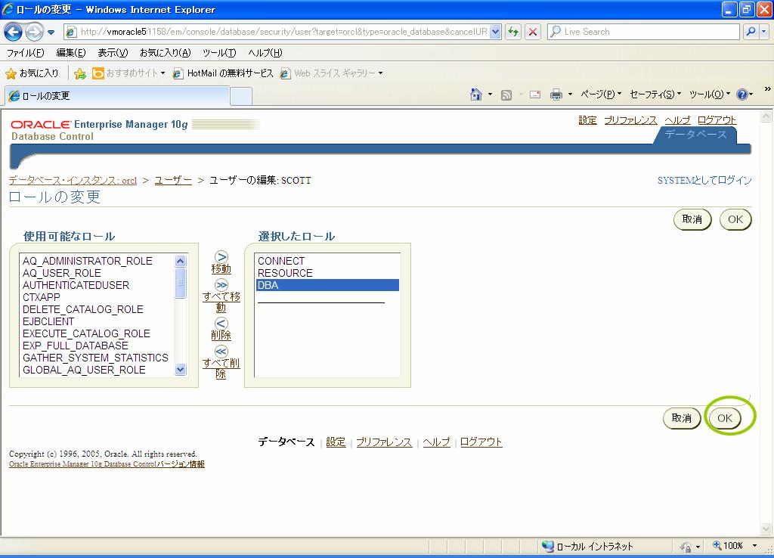Open the セーフティ(S) command bar menu
This screenshot has height=558, width=774.
coord(655,95)
